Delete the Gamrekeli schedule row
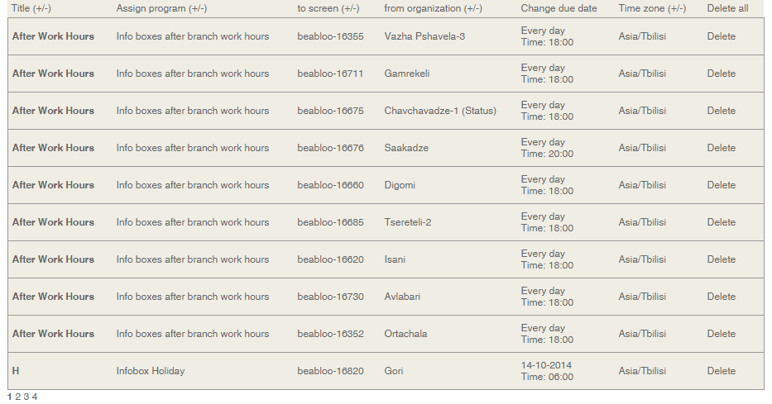 pos(721,74)
